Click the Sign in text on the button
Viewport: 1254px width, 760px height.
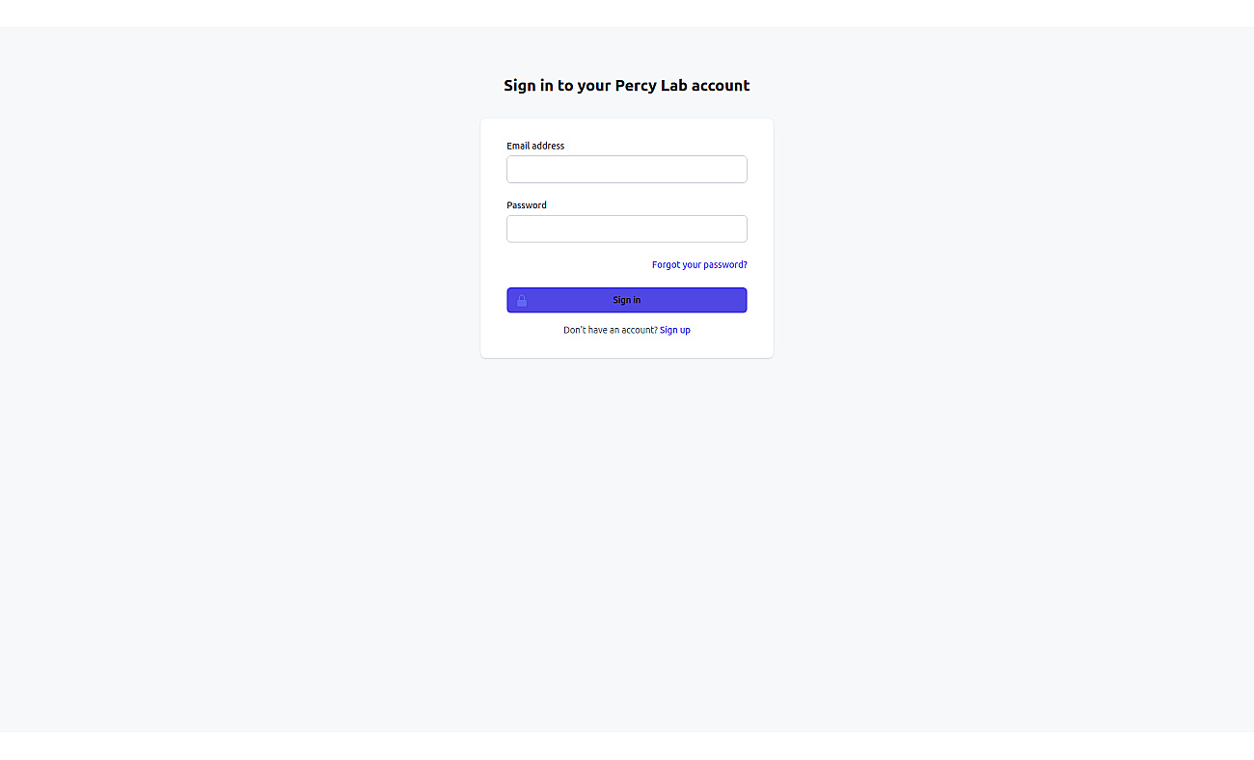click(627, 300)
